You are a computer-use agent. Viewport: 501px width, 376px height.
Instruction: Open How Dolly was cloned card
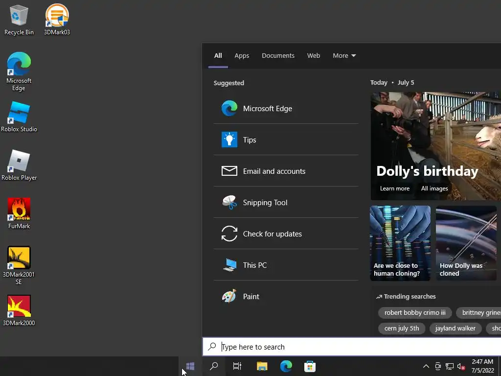(466, 243)
